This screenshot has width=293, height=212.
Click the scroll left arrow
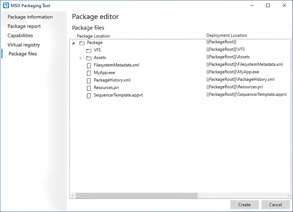[73, 196]
